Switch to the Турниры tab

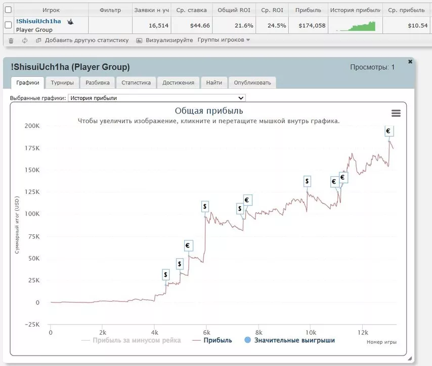(62, 83)
